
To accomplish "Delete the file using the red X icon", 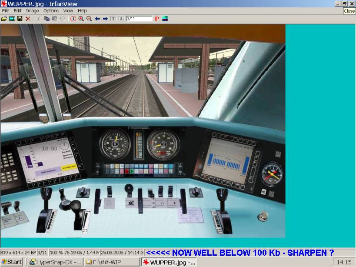I will 28,19.
